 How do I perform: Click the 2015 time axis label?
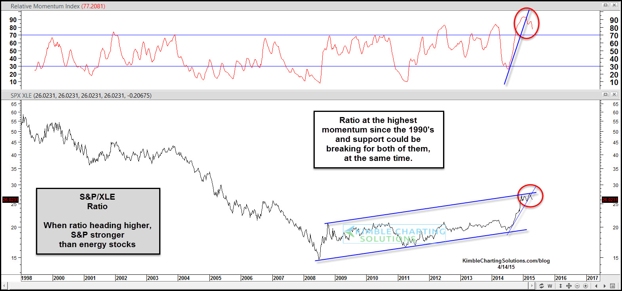click(x=529, y=278)
